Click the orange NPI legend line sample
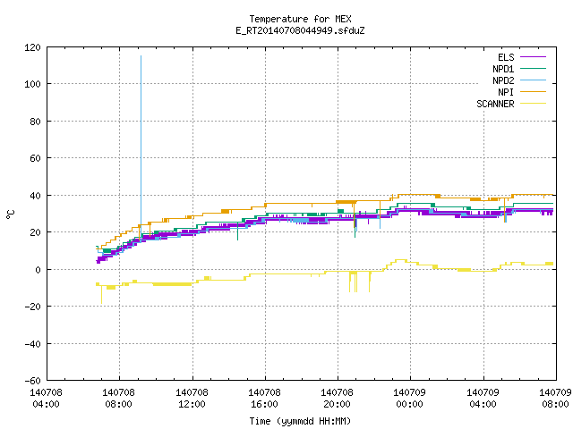 (533, 92)
